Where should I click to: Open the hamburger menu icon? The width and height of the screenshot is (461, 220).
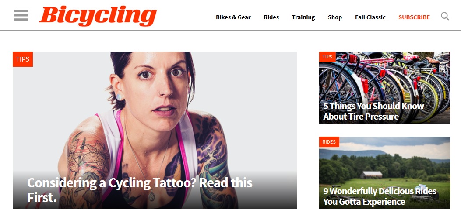(21, 15)
